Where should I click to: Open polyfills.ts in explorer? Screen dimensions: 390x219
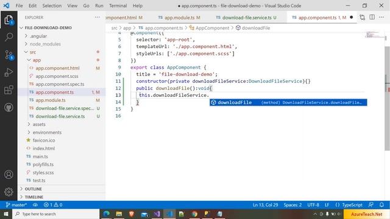tap(43, 164)
